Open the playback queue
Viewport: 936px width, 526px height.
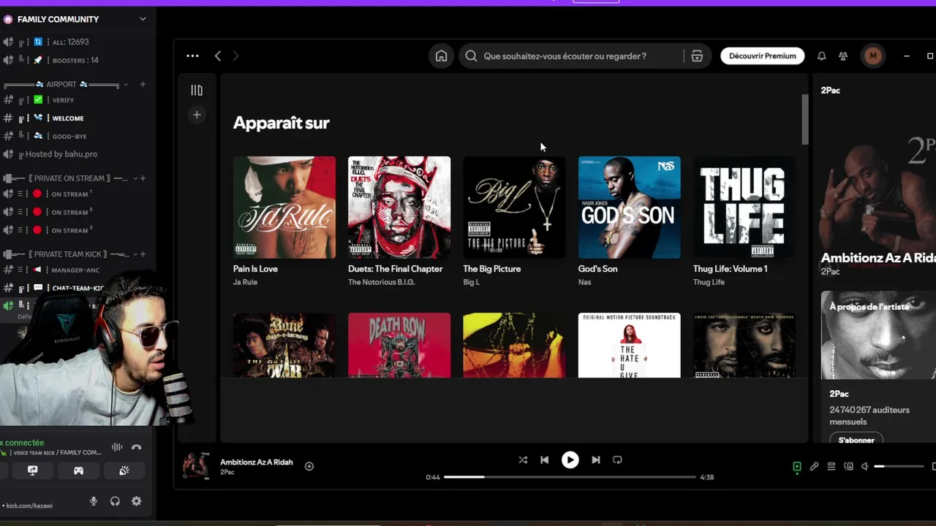[831, 466]
